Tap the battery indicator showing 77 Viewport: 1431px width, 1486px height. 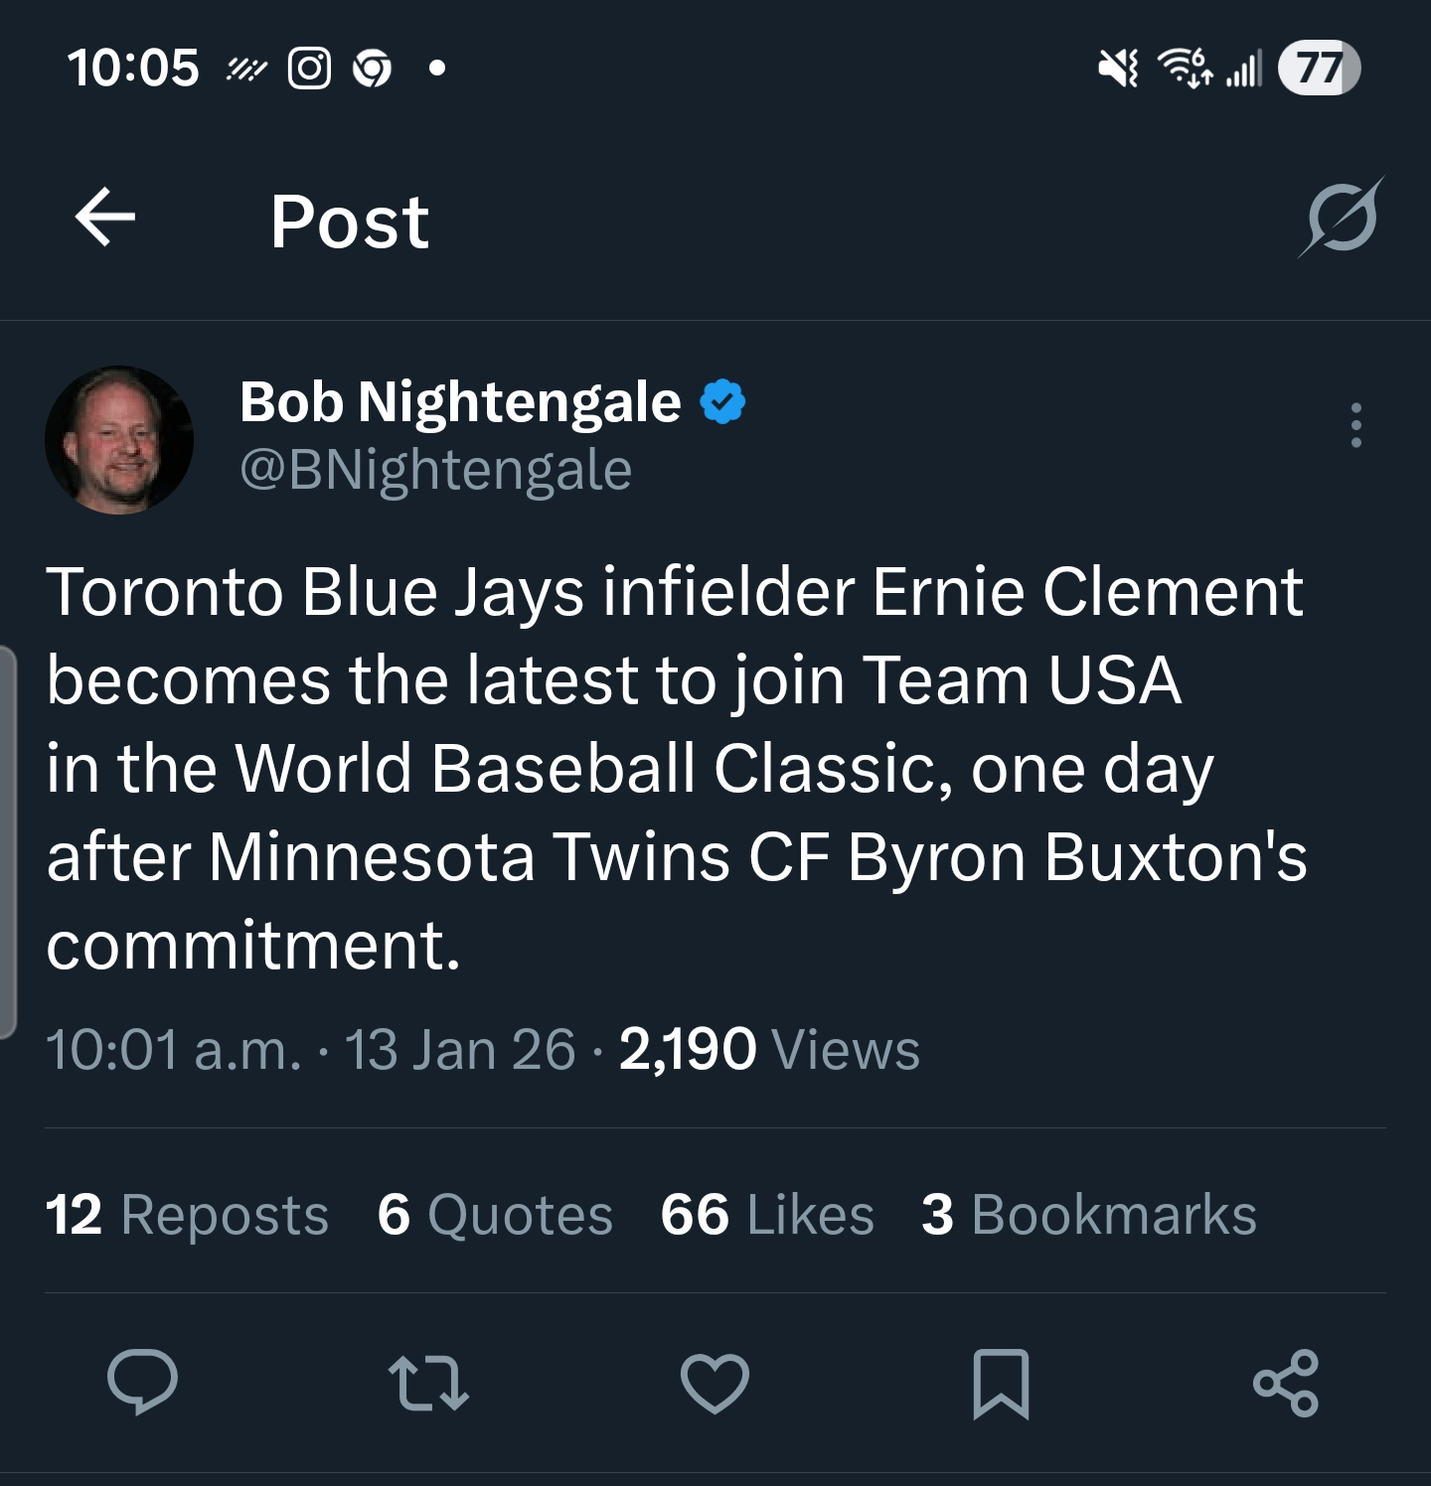(x=1319, y=69)
